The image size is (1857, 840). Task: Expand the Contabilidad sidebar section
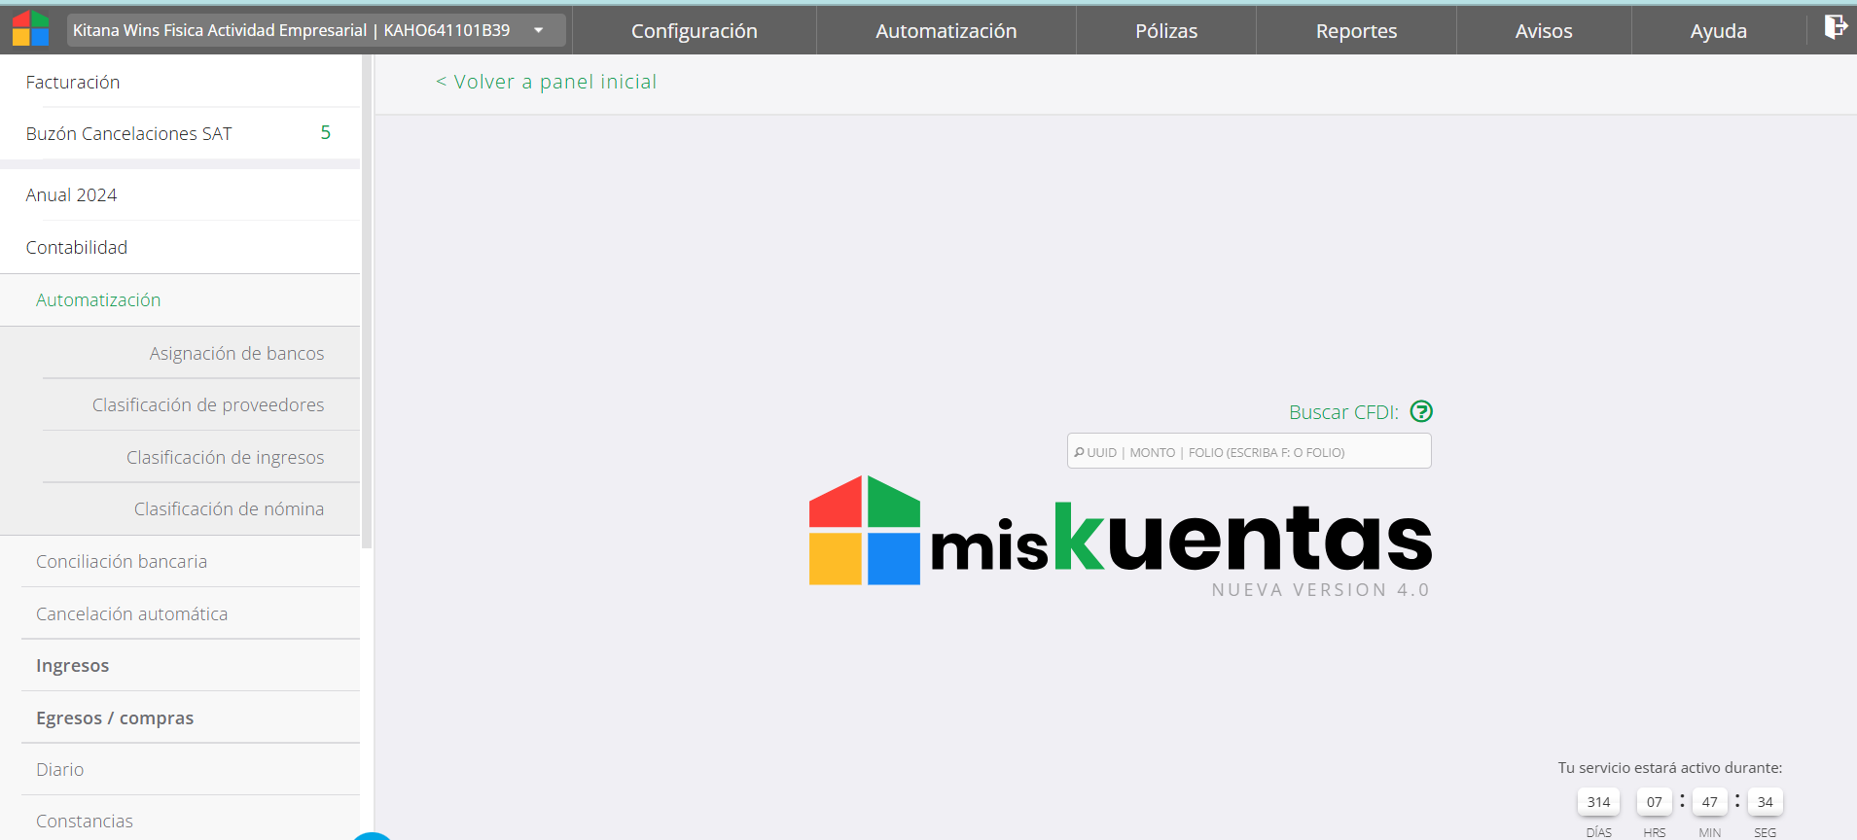point(77,248)
